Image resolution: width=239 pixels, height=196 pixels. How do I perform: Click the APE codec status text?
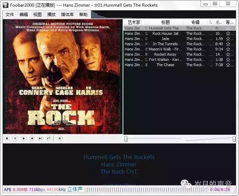click(8, 190)
